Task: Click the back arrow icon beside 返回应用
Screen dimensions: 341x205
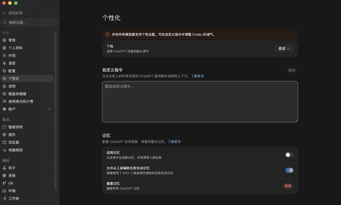Action: click(x=4, y=13)
